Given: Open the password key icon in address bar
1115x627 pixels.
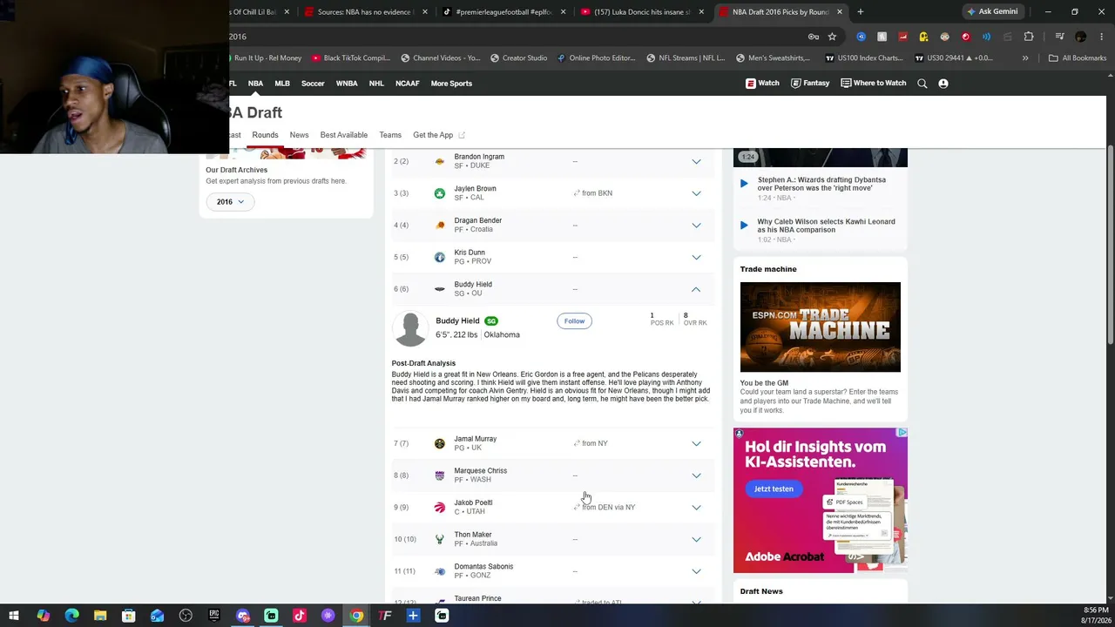Looking at the screenshot, I should point(813,37).
